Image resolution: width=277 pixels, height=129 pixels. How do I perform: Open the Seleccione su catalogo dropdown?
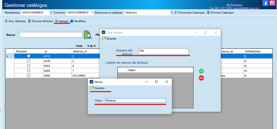pyautogui.click(x=172, y=12)
